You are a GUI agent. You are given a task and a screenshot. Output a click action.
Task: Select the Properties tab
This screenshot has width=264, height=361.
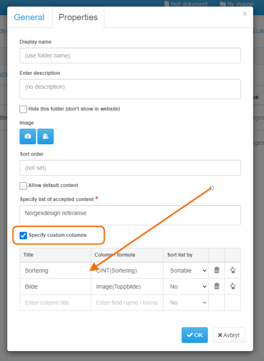pyautogui.click(x=78, y=17)
